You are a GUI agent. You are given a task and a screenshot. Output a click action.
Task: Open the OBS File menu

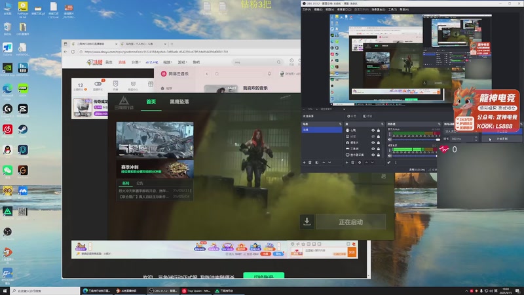tap(307, 10)
